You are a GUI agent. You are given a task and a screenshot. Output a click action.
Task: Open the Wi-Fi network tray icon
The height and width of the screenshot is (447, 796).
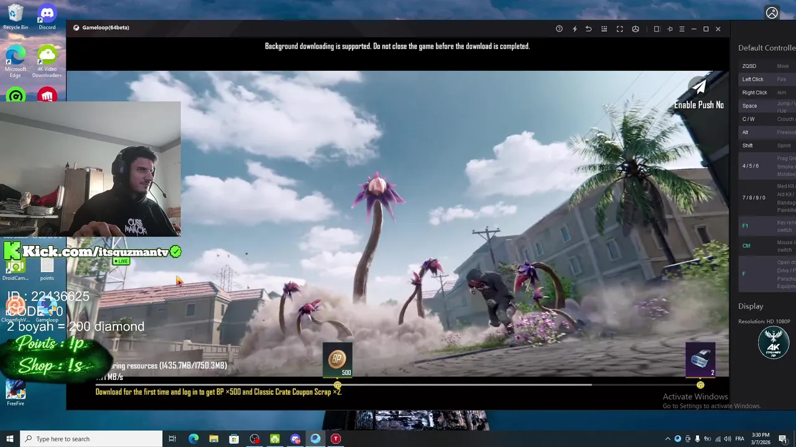[x=718, y=439]
